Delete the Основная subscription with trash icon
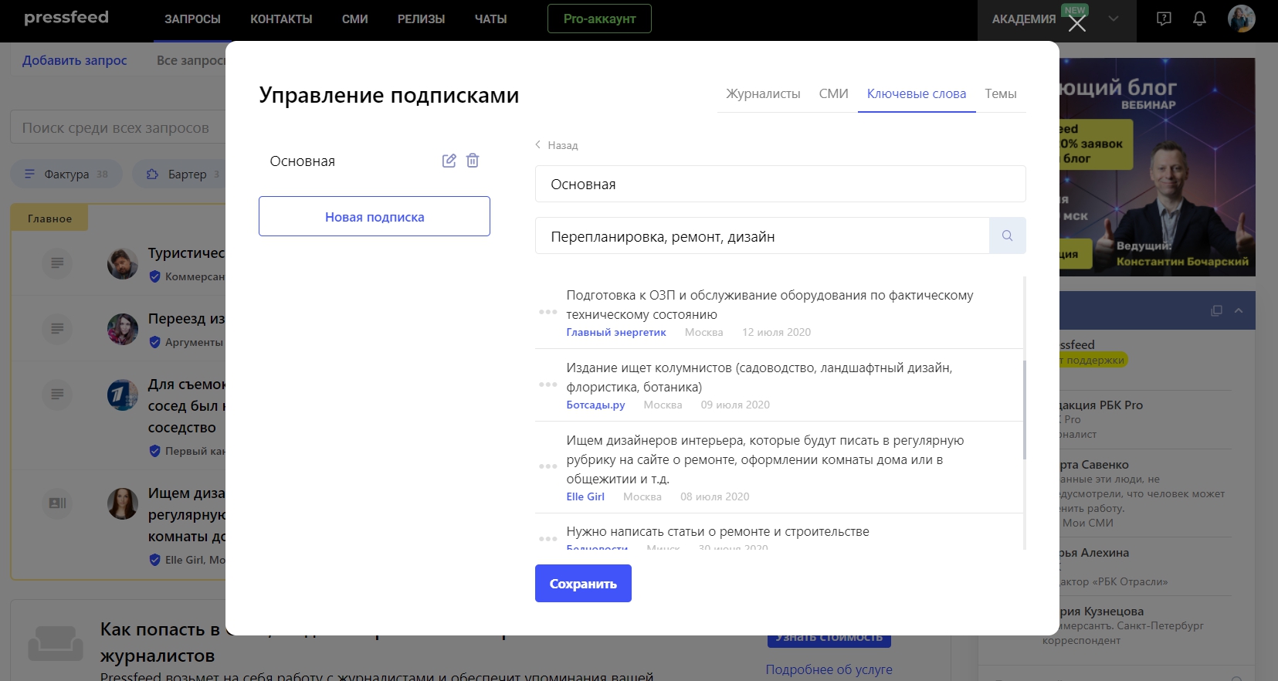The height and width of the screenshot is (681, 1278). (x=473, y=161)
